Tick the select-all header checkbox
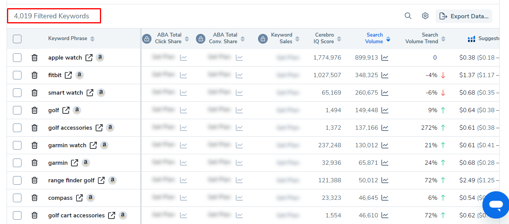Viewport: 509px width, 224px height. click(x=17, y=39)
